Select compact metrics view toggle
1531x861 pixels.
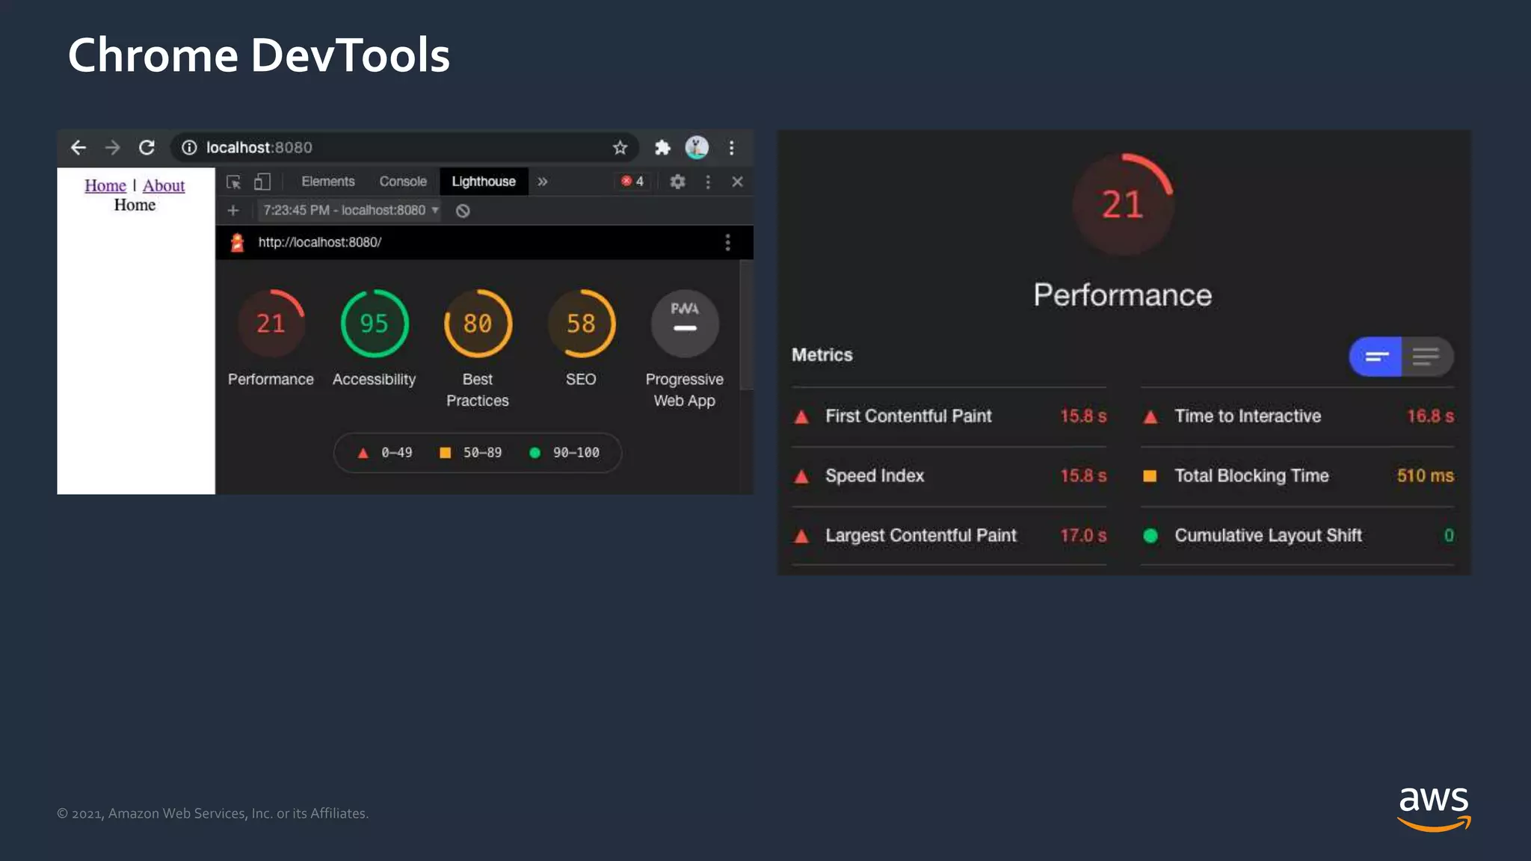click(x=1376, y=357)
